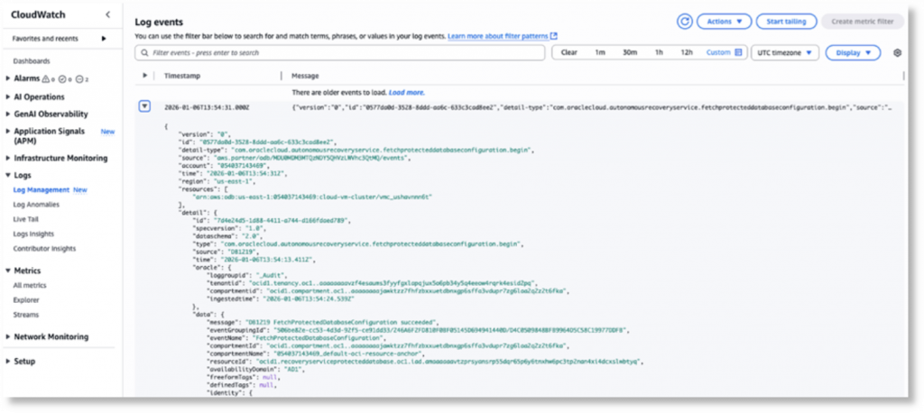Clear the time range filter
This screenshot has width=924, height=413.
point(568,52)
